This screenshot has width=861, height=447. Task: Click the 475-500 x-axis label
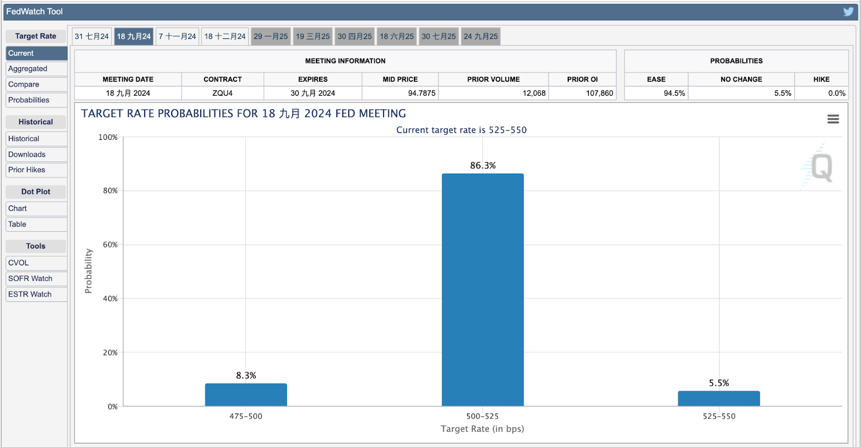[246, 416]
